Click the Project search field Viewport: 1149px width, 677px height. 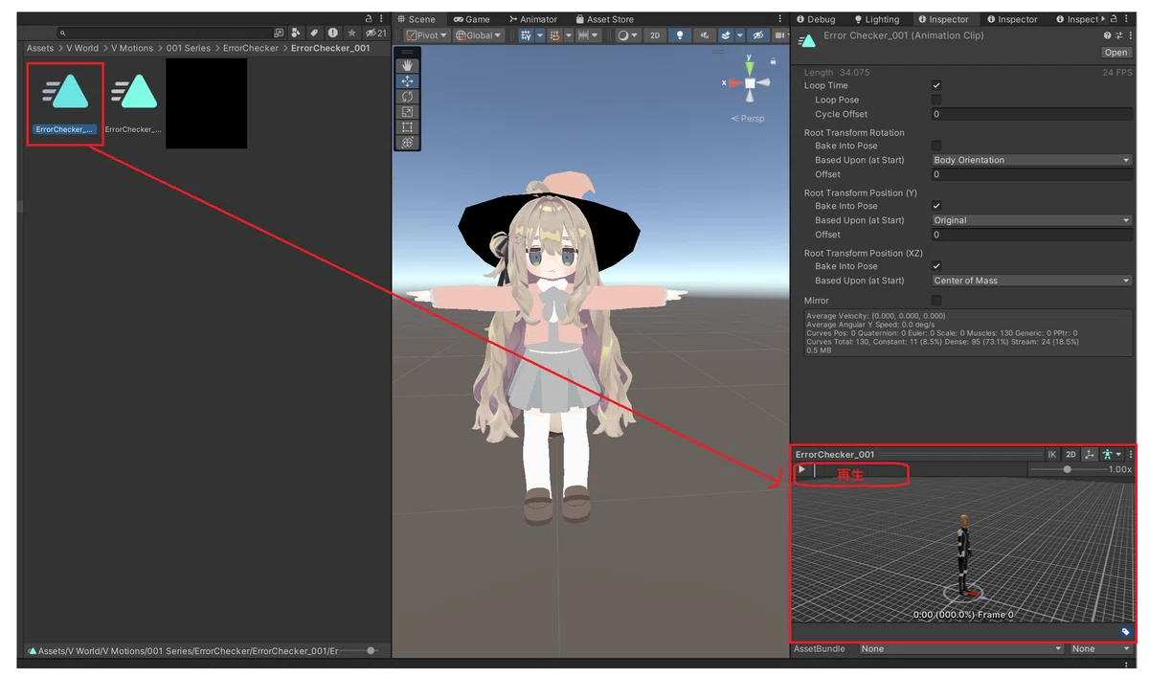pos(163,33)
